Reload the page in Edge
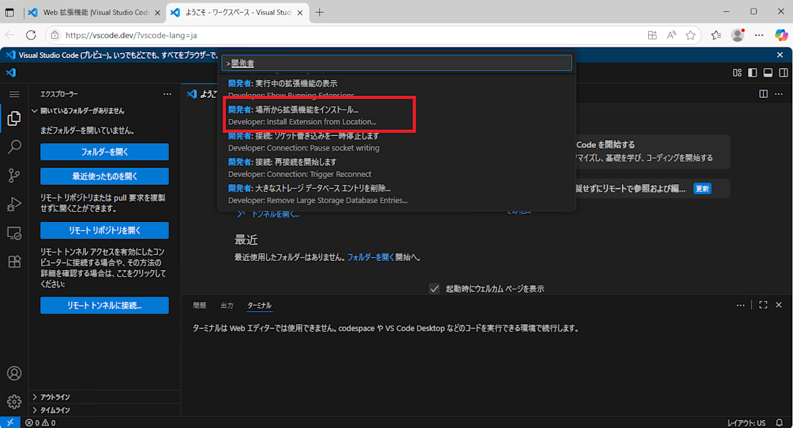 coord(31,35)
